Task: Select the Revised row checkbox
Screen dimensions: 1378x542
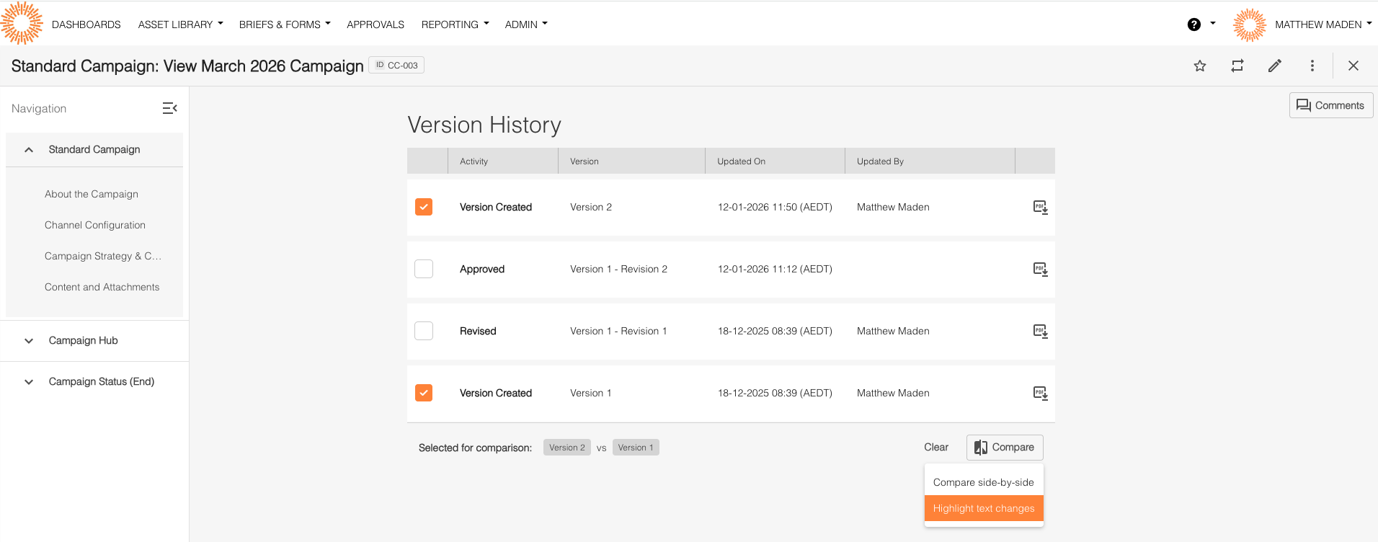Action: coord(424,332)
